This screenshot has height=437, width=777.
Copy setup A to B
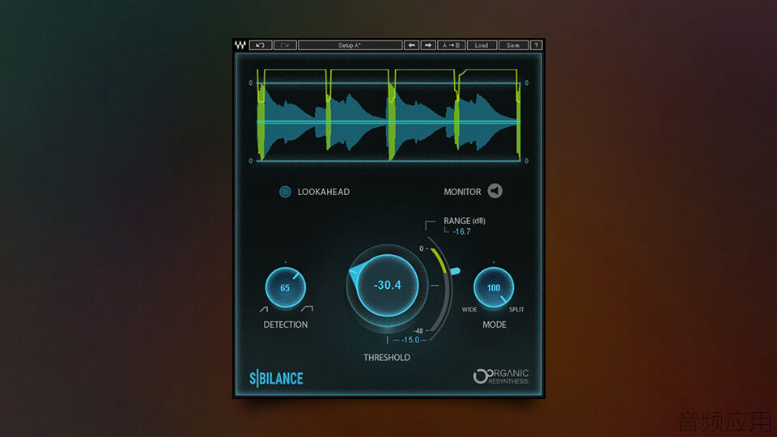tap(452, 45)
